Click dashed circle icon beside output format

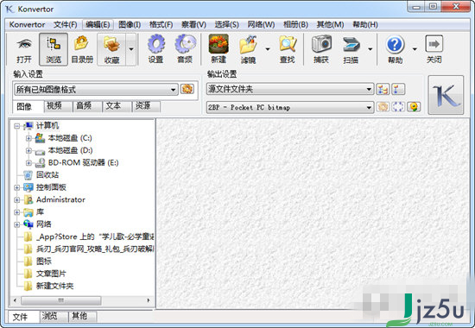[398, 107]
